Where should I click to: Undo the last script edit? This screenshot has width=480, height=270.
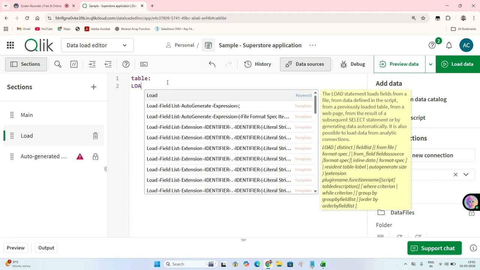[212, 64]
